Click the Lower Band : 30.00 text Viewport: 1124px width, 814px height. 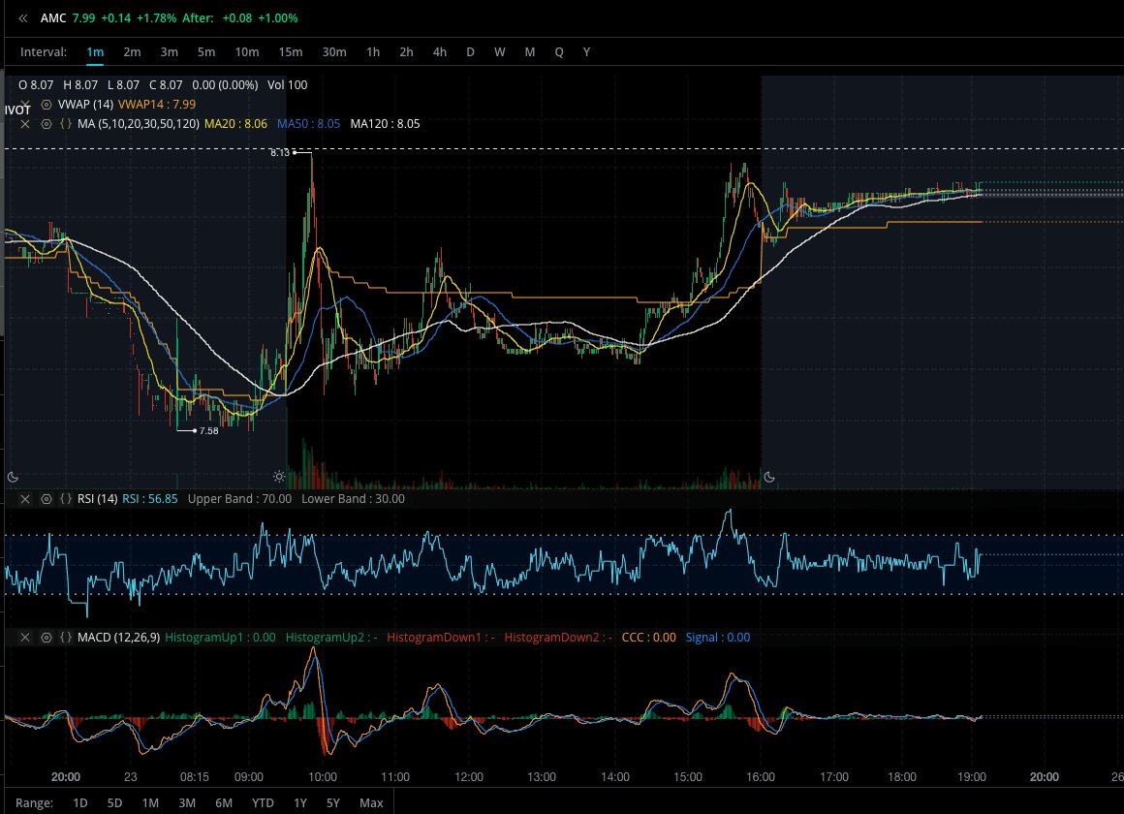point(353,499)
